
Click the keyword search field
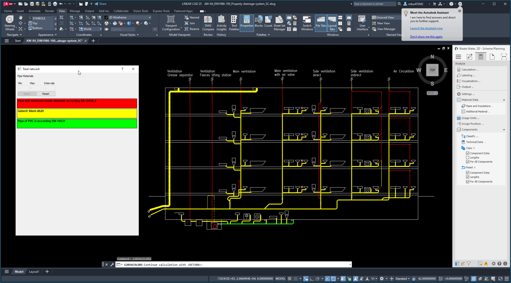pyautogui.click(x=375, y=4)
